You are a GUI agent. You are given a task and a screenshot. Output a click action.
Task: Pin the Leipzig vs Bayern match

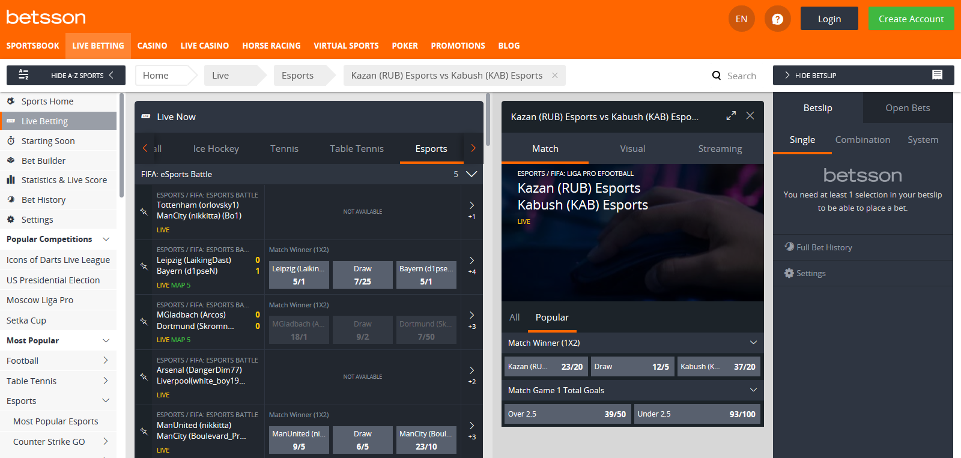(144, 266)
